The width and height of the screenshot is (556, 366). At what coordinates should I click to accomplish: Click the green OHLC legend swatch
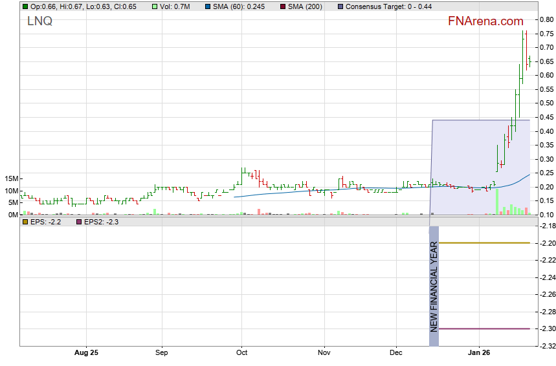point(25,6)
